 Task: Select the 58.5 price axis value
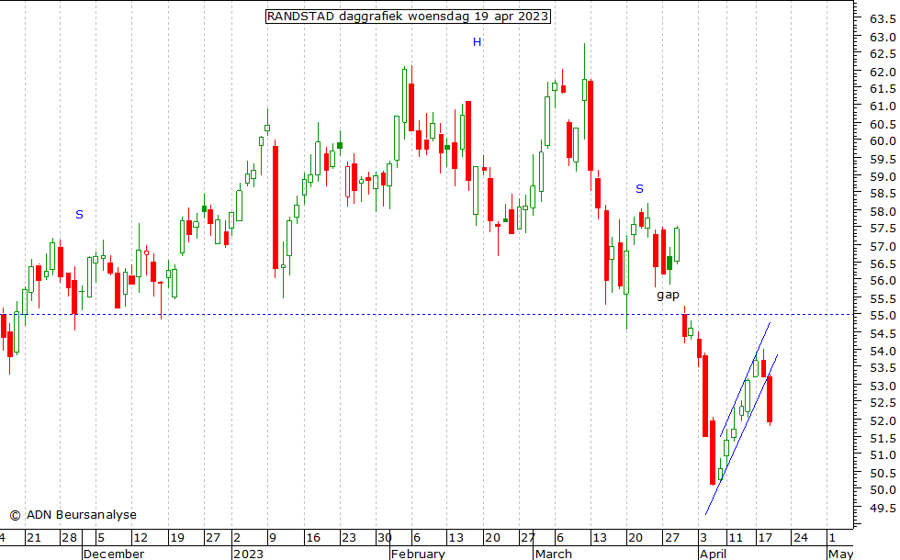click(x=883, y=194)
